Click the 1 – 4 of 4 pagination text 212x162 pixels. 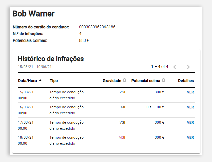pyautogui.click(x=160, y=67)
